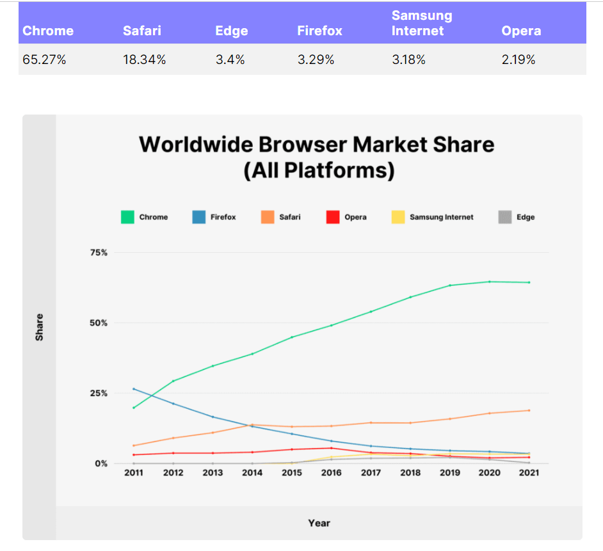
Task: Click the Share axis title
Action: [39, 327]
